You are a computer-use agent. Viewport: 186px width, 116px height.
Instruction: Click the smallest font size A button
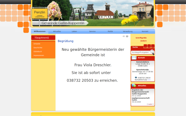click(145, 46)
